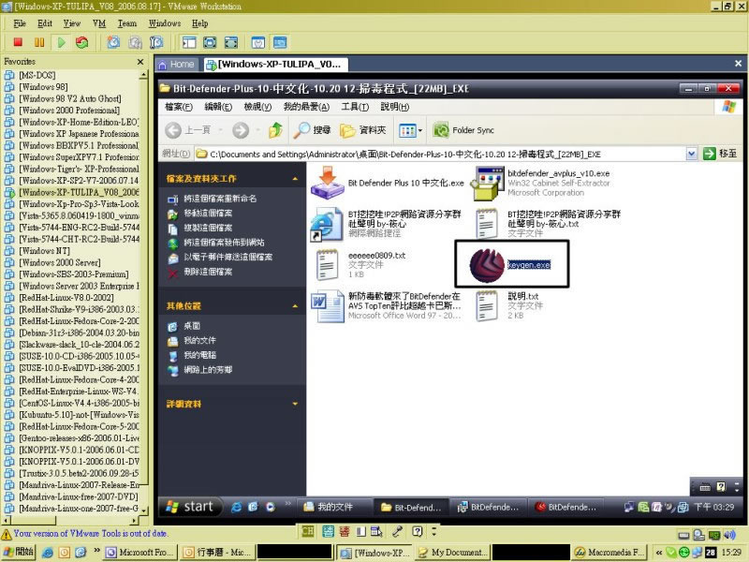Switch to 行事曆 window on host taskbar
This screenshot has height=562, width=749.
[x=217, y=553]
